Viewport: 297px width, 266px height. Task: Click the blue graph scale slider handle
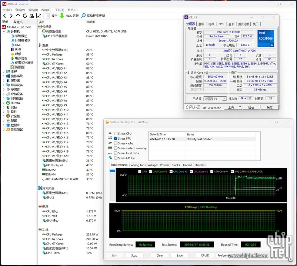112,171
